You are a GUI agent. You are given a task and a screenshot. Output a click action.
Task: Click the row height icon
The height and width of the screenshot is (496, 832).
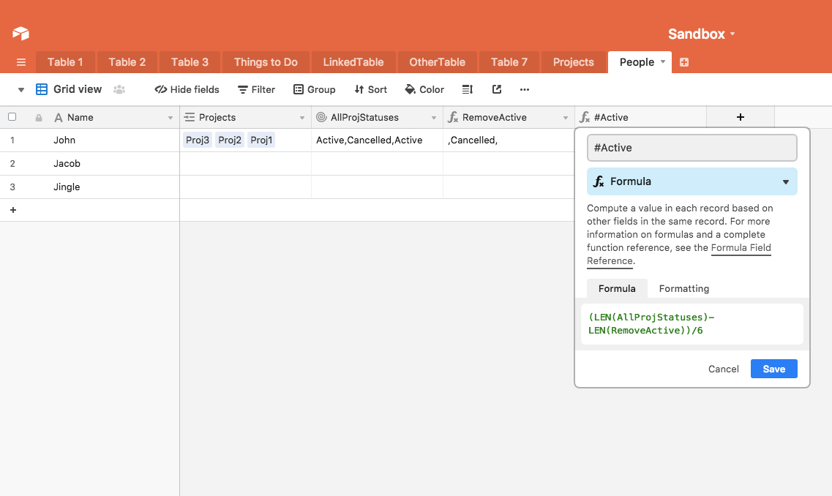pyautogui.click(x=468, y=89)
